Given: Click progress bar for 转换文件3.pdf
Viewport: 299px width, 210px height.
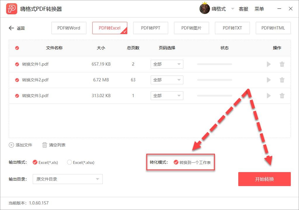Looking at the screenshot, I should pyautogui.click(x=215, y=96).
